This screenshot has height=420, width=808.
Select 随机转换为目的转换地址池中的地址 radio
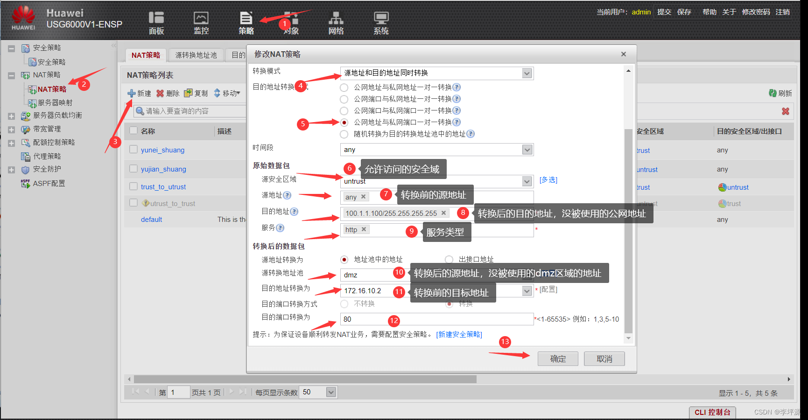click(344, 134)
